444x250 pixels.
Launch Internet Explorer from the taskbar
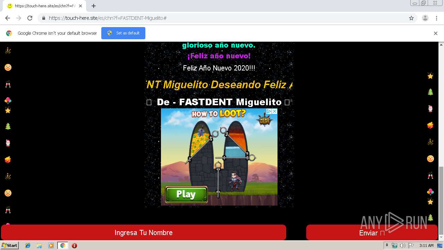28,245
